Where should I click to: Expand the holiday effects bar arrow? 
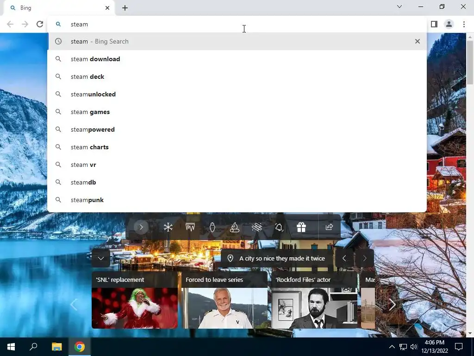pos(141,227)
